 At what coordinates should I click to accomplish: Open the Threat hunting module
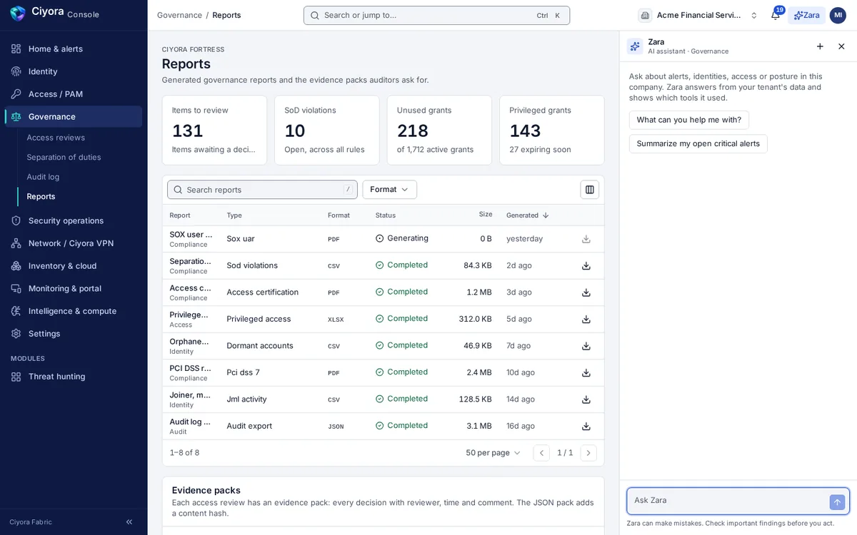coord(74,377)
